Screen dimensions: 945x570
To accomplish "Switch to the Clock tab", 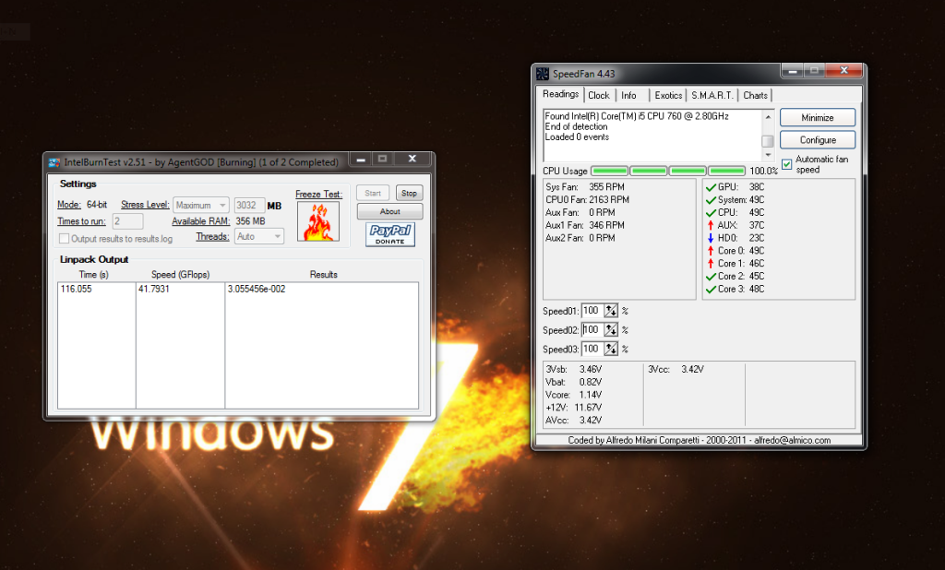I will coord(599,95).
